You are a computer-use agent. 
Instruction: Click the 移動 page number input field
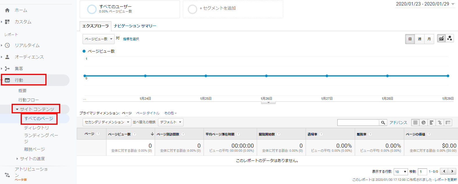423,172
